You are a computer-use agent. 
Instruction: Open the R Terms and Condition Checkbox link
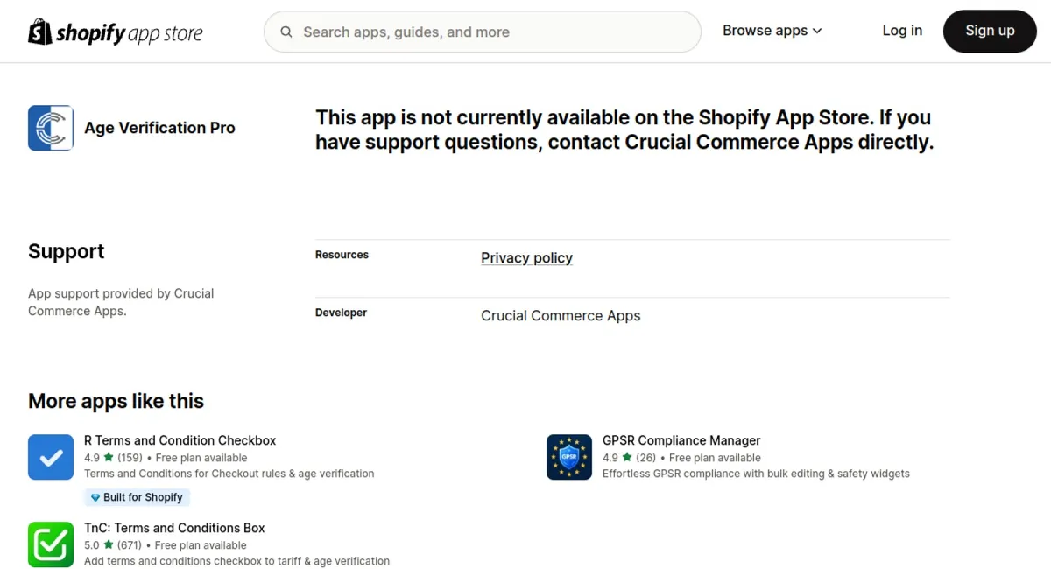[180, 440]
